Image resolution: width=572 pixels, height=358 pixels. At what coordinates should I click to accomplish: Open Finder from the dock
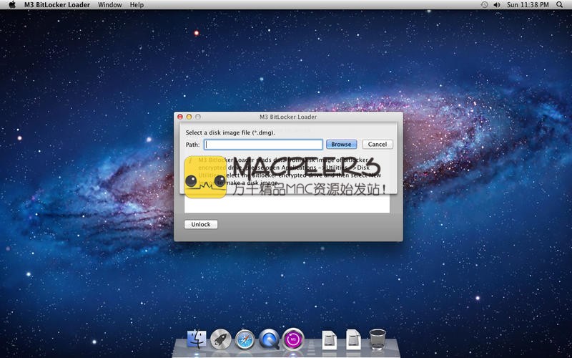click(196, 339)
